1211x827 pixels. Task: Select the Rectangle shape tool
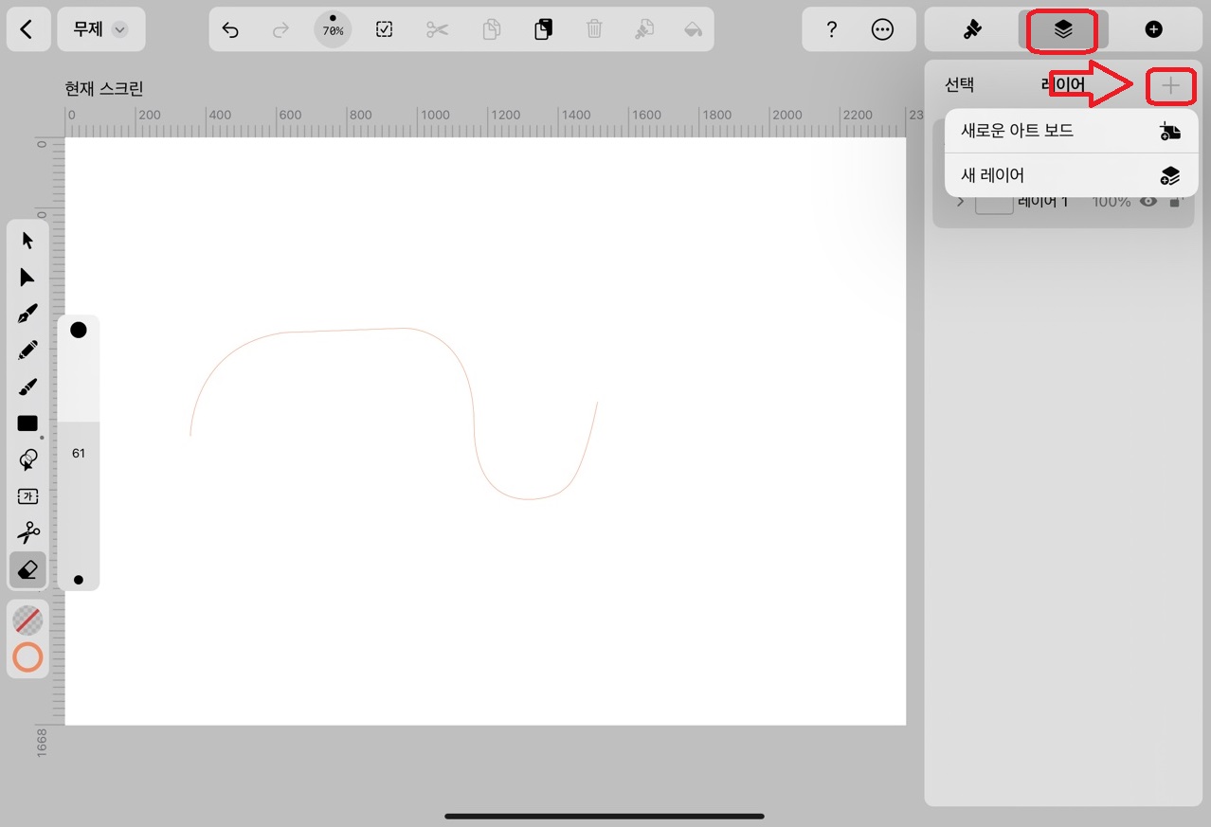[x=27, y=423]
